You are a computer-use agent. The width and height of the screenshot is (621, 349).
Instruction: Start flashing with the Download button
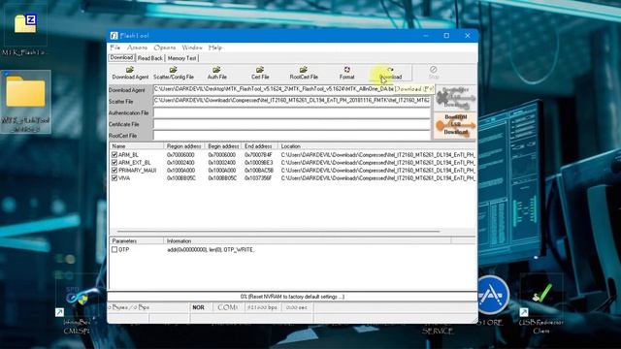point(390,74)
